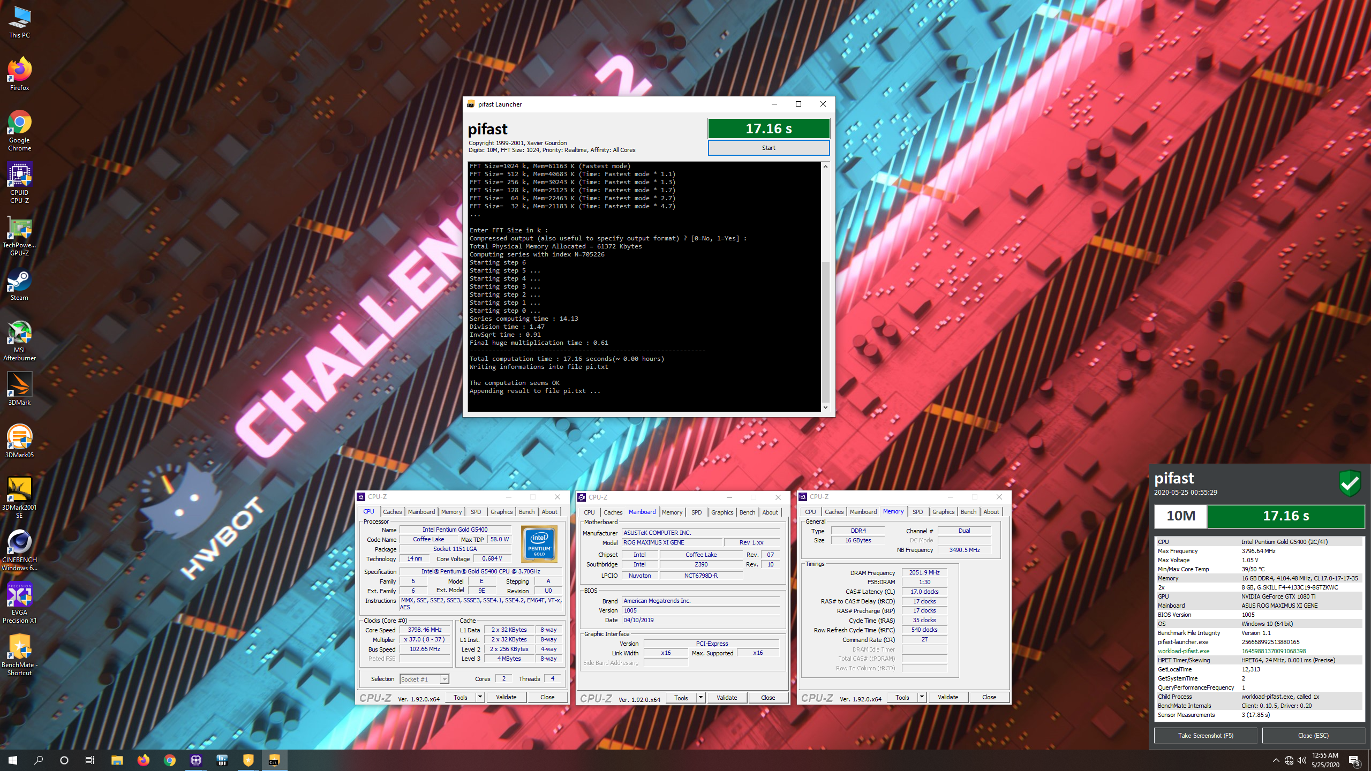Click the DRAM Frequency value 2051.9 MHz
Image resolution: width=1371 pixels, height=771 pixels.
924,573
